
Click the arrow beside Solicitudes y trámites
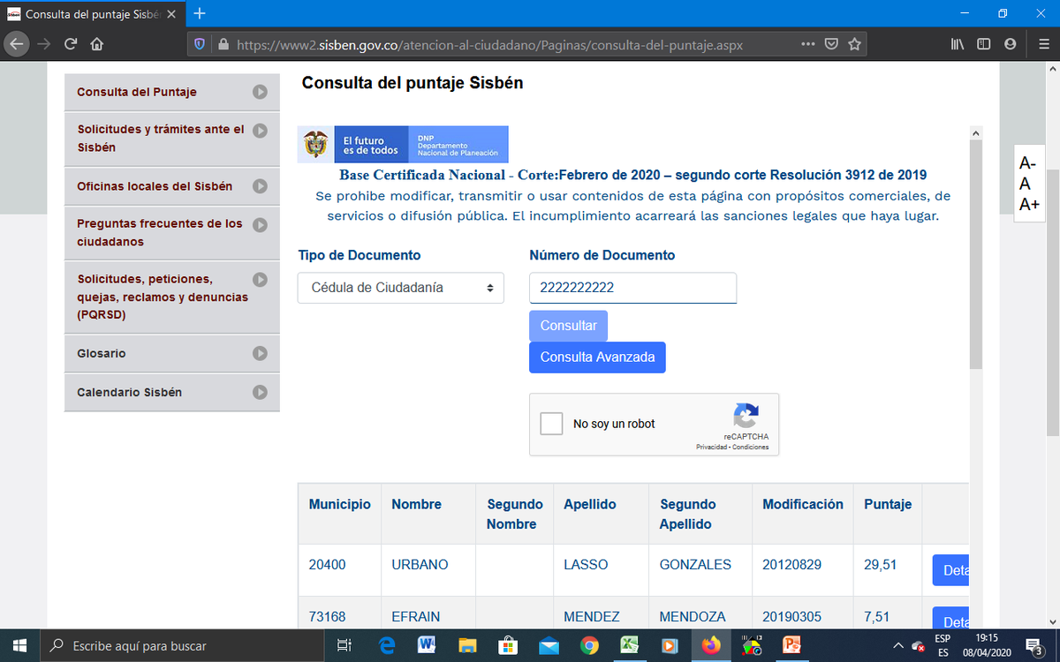[260, 130]
